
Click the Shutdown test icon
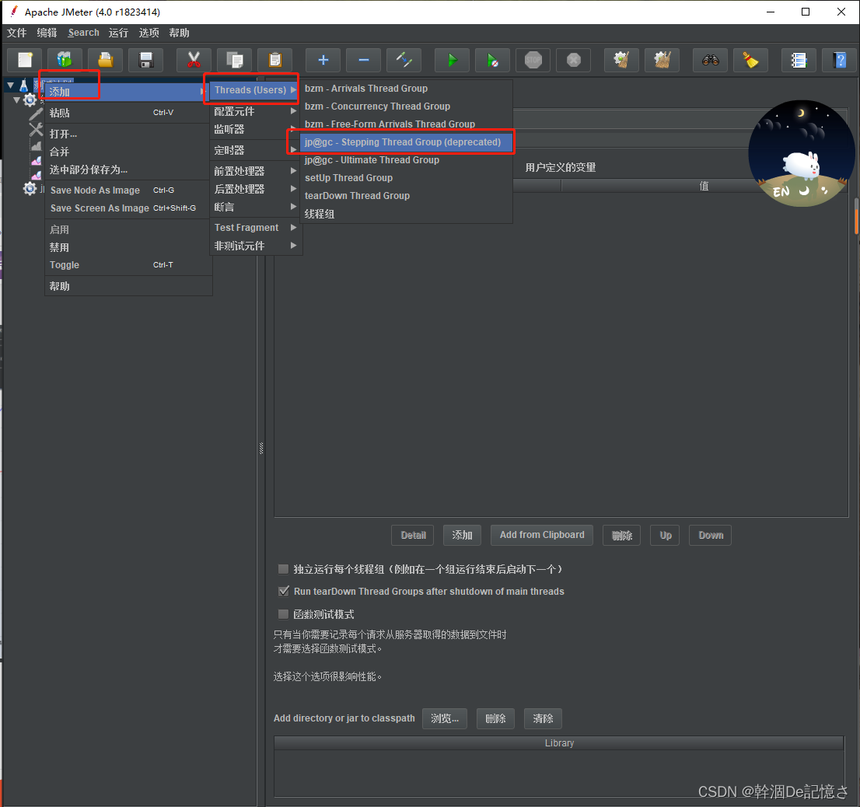574,60
